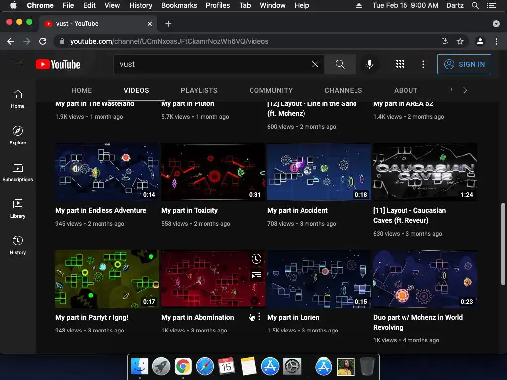Open My part in Lorien title
The width and height of the screenshot is (507, 380).
coord(293,317)
